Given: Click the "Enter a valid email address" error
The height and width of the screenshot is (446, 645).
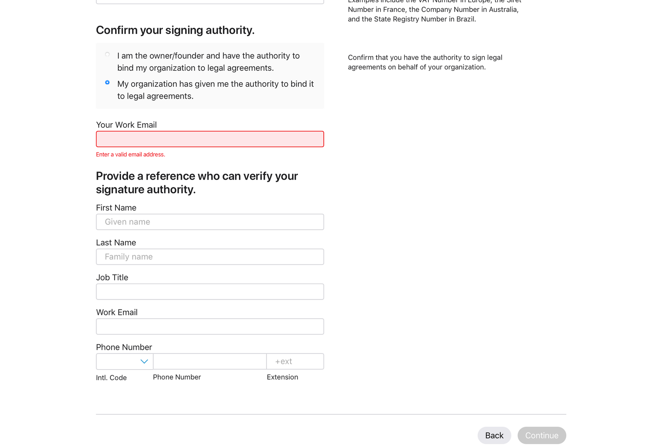Looking at the screenshot, I should click(x=130, y=154).
